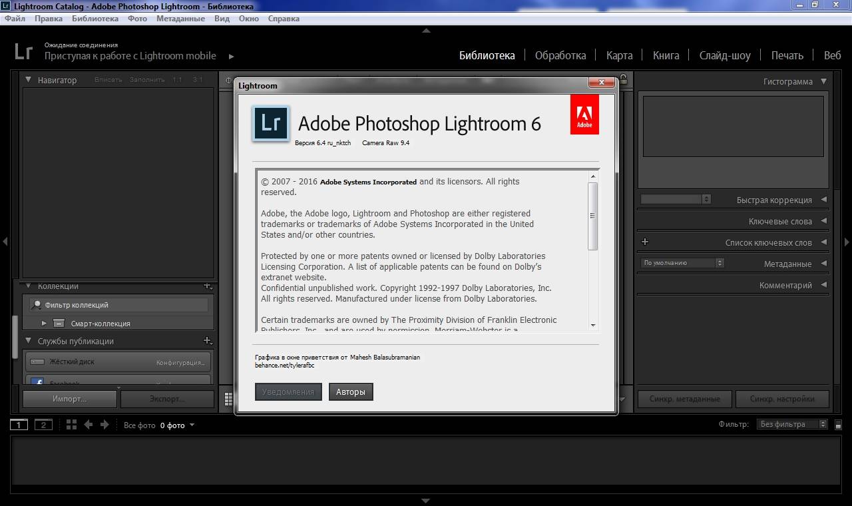Click the search icon in collection filter

tap(37, 305)
